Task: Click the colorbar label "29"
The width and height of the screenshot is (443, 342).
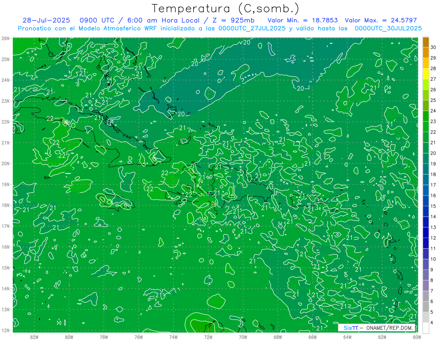Action: (433, 58)
